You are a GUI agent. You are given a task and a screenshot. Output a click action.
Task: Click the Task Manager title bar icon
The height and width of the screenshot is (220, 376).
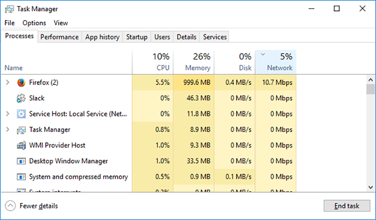[9, 8]
